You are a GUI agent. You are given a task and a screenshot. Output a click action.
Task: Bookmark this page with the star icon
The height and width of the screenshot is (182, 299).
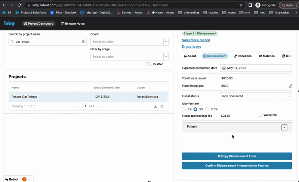click(x=241, y=5)
